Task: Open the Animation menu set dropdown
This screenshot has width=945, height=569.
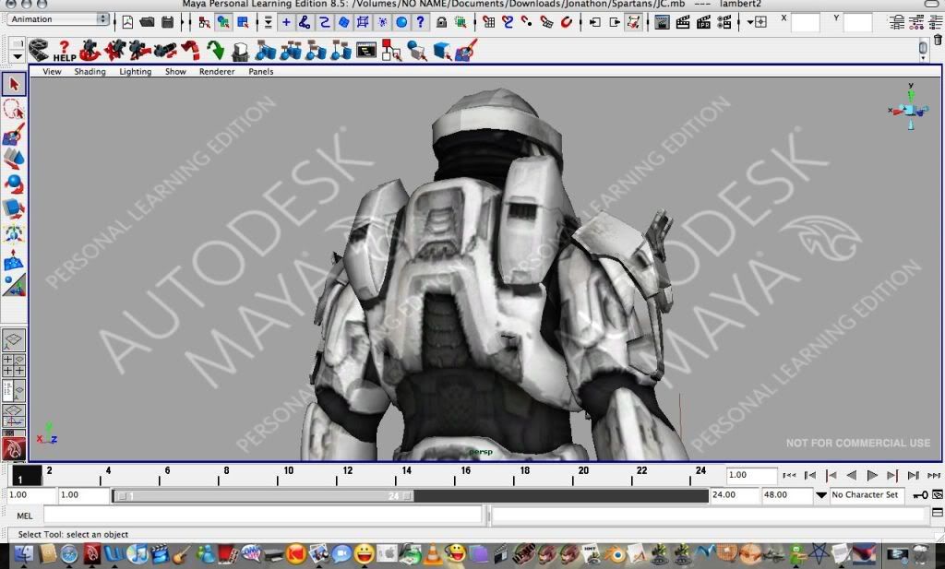Action: [57, 19]
